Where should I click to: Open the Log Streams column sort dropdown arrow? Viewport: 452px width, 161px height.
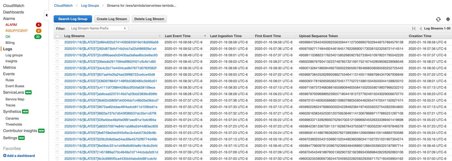[x=159, y=36]
